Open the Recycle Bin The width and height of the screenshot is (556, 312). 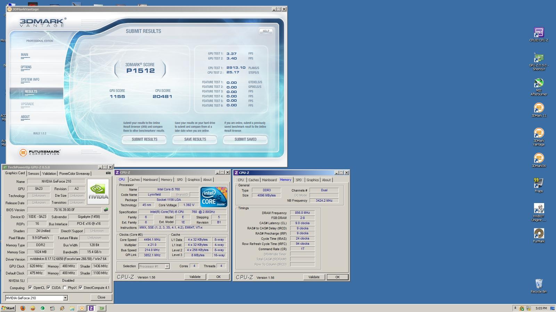click(539, 286)
